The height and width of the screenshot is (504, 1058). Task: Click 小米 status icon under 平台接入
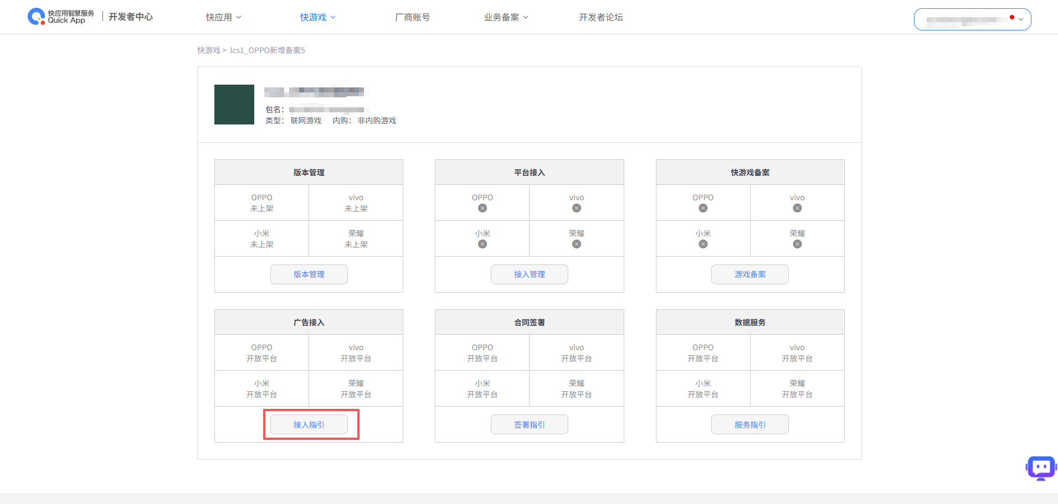pos(482,244)
